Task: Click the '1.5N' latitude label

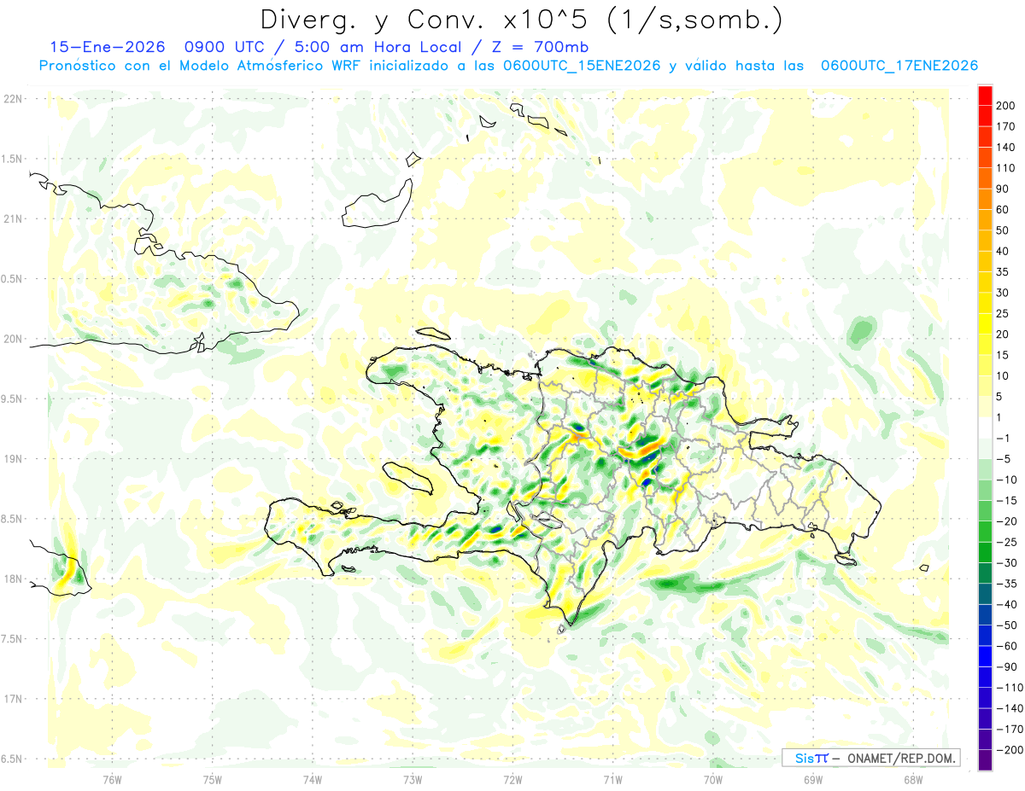Action: point(11,159)
